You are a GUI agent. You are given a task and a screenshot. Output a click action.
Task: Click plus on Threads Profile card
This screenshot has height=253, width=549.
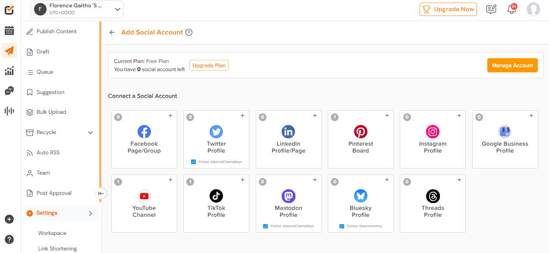[x=459, y=180]
